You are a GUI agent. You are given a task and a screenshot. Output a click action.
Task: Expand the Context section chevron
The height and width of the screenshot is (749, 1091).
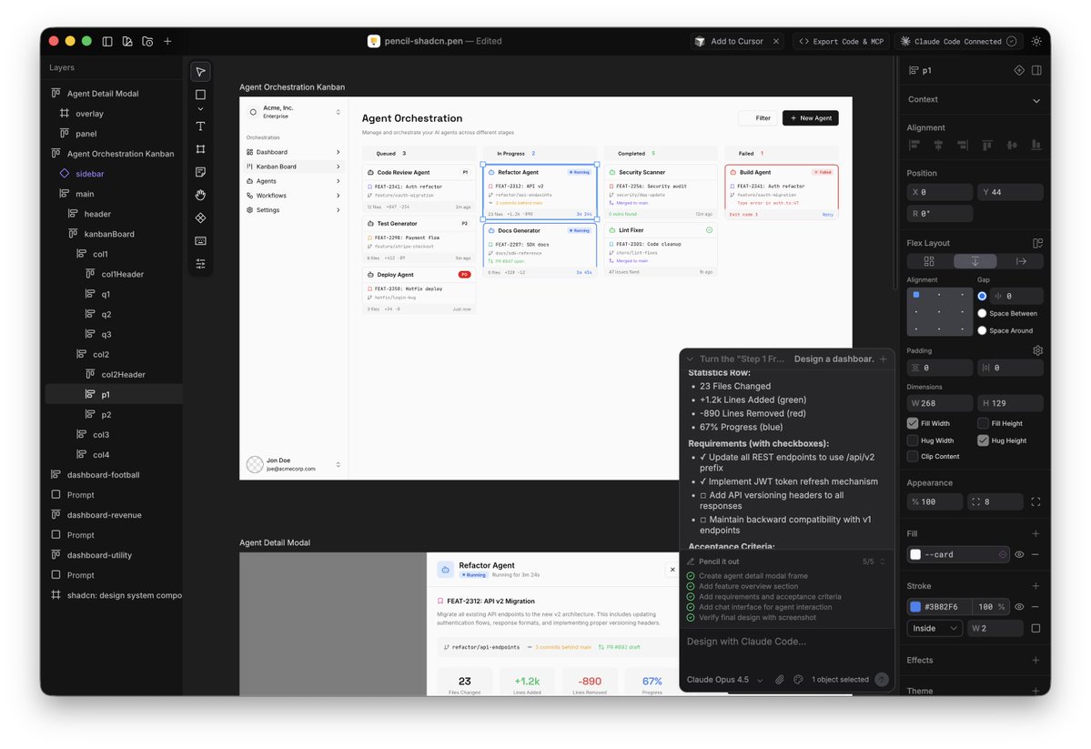pyautogui.click(x=1036, y=100)
